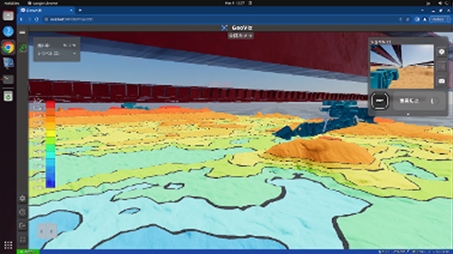
Task: Click the red swatch on elevation legend
Action: (50, 104)
